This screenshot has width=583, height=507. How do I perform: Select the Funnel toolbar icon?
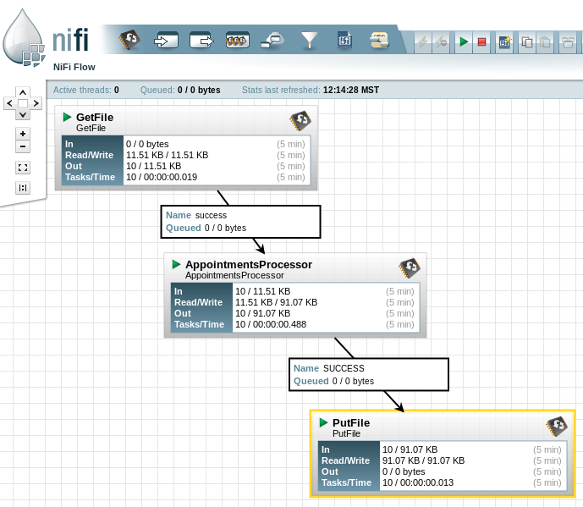pyautogui.click(x=310, y=40)
